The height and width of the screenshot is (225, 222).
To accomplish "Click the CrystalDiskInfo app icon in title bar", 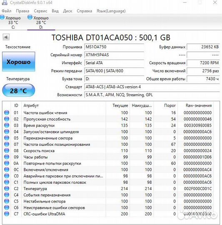I will (5, 2).
